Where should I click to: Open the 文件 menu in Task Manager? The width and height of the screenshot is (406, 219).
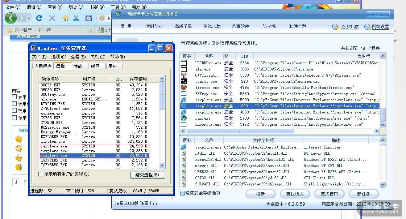coord(39,57)
